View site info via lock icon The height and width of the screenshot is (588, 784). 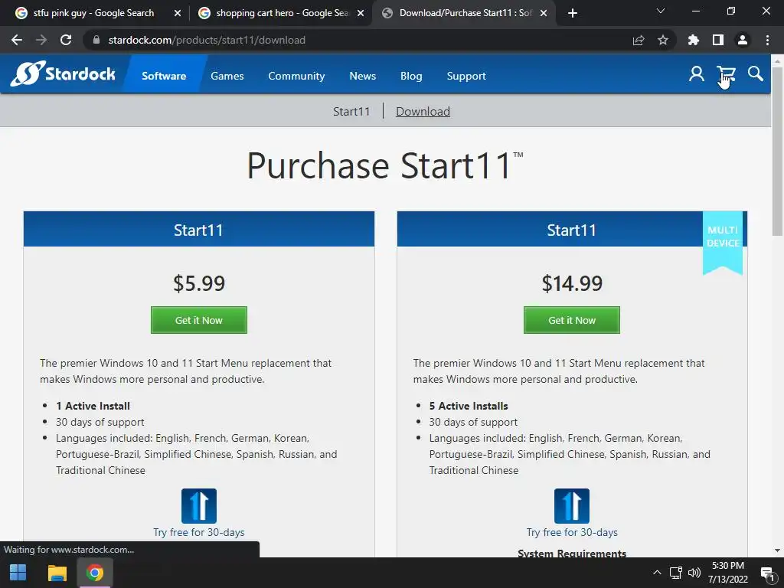(96, 40)
